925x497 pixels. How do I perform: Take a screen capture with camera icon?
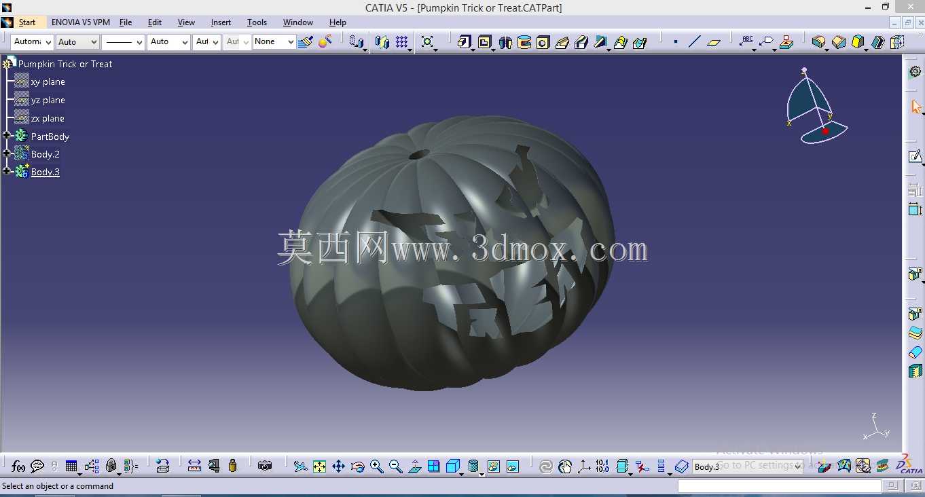point(265,466)
